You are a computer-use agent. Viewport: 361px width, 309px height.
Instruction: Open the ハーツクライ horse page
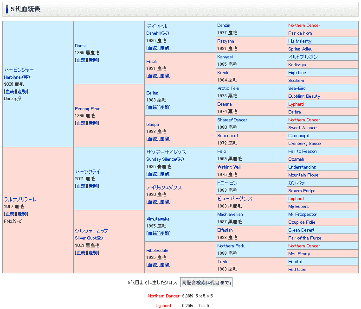88,171
